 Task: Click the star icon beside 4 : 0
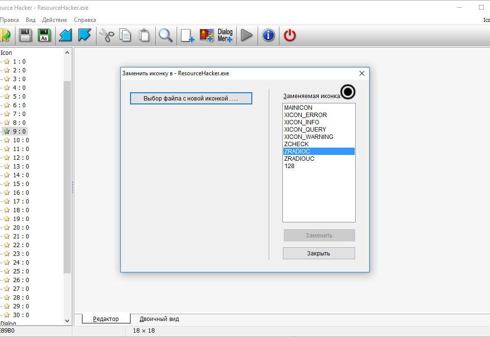(x=7, y=87)
